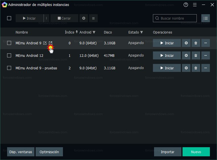Viewport: 217px width, 160px height.
Task: Select the MEmu Android 9 - pruebas checkbox
Action: [x=9, y=68]
